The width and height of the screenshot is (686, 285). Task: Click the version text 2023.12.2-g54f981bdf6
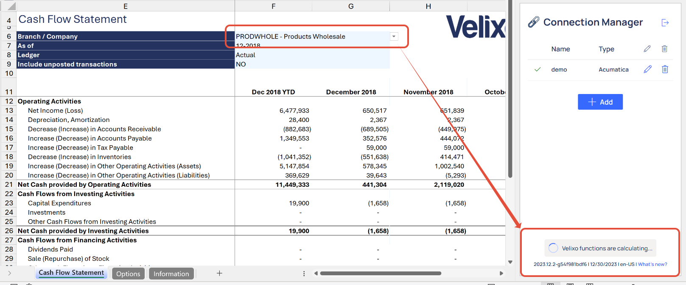click(x=560, y=264)
